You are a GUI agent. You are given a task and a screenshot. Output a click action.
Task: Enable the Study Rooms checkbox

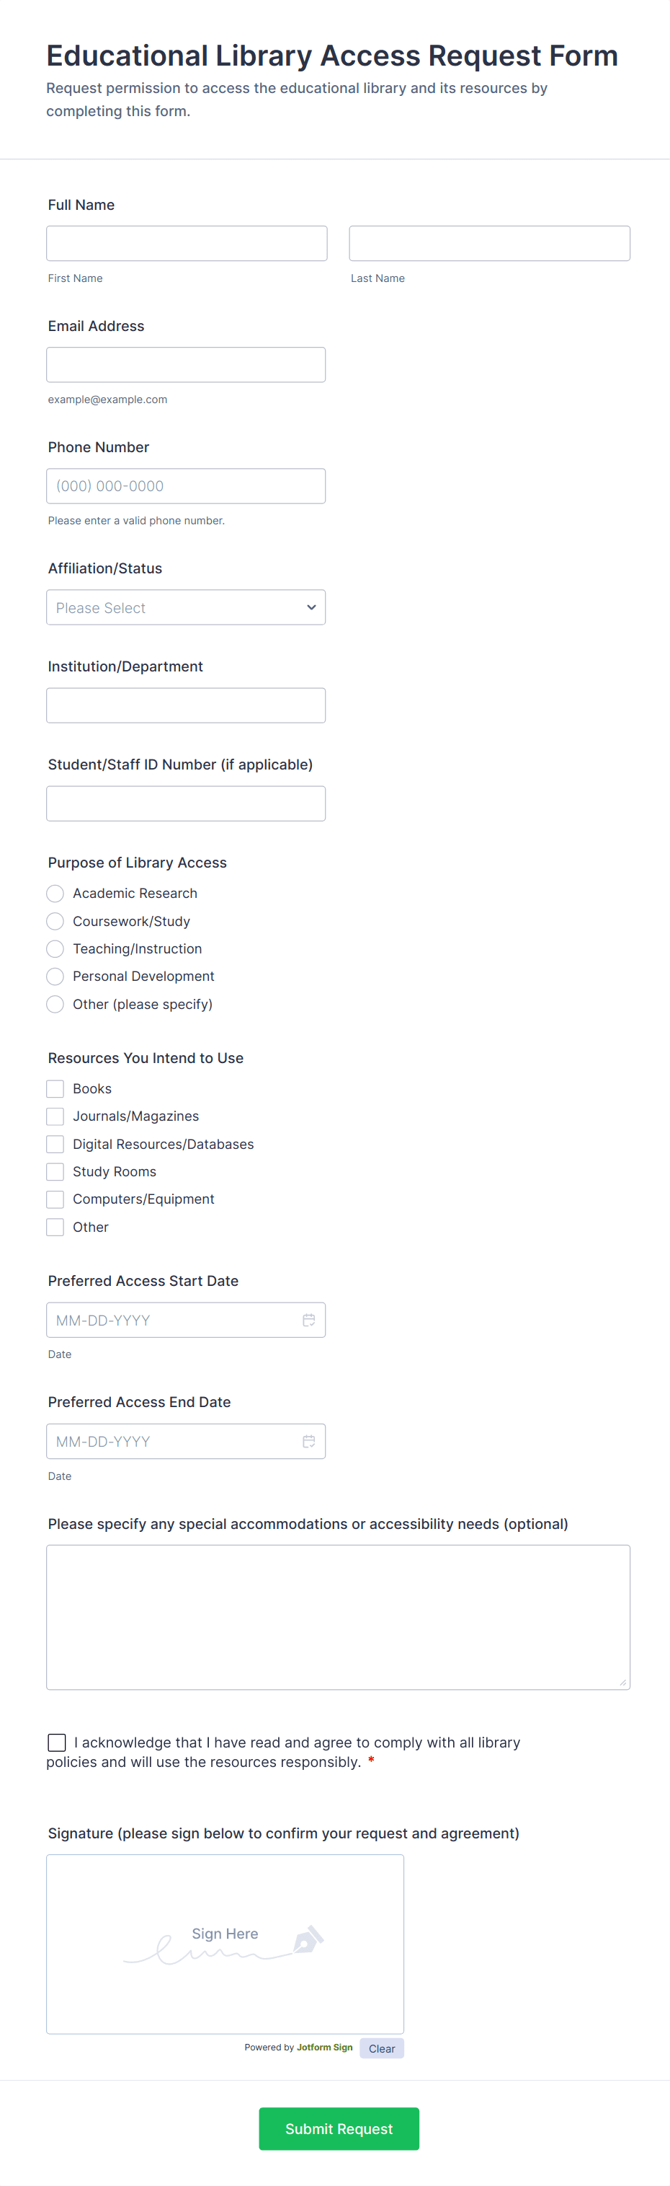[54, 1171]
